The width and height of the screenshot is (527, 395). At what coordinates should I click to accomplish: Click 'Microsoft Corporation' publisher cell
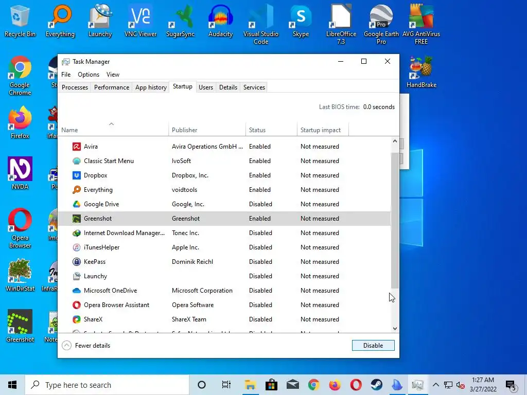click(202, 291)
